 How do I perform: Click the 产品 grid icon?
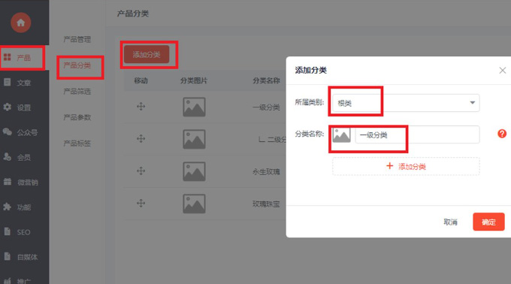click(x=8, y=57)
